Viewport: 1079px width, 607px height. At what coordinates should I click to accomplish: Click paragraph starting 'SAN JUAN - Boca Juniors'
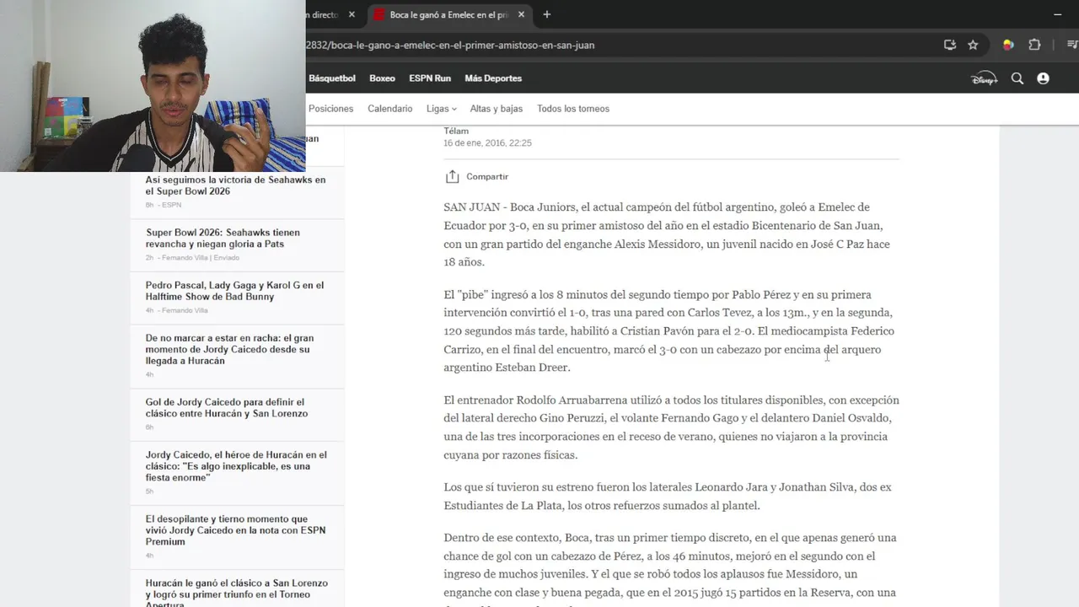pyautogui.click(x=667, y=234)
